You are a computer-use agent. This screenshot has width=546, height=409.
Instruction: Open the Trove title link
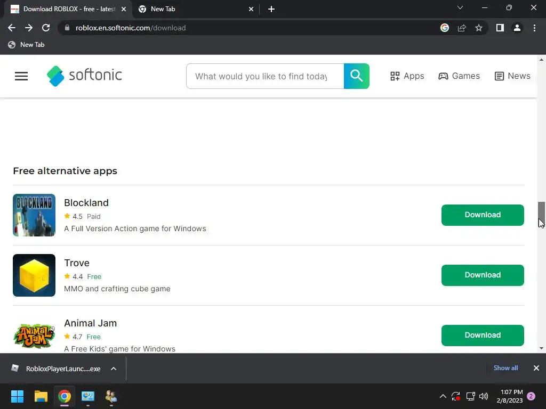tap(77, 263)
